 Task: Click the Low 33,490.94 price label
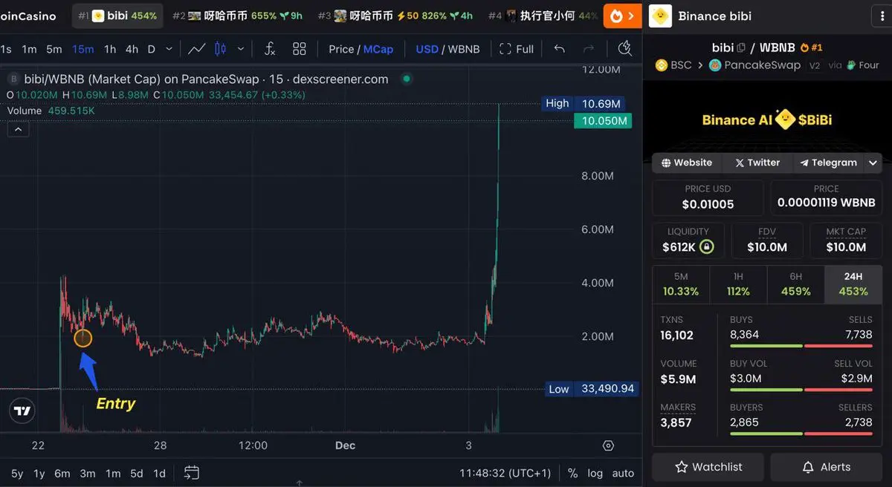tap(592, 389)
